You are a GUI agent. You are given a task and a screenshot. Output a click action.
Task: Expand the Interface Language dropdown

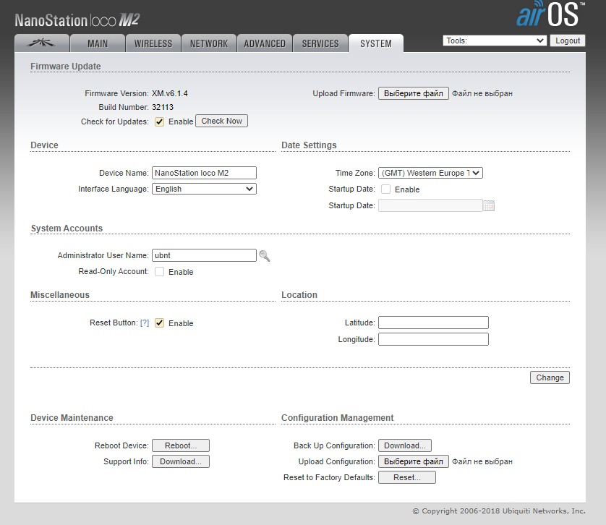pos(204,189)
